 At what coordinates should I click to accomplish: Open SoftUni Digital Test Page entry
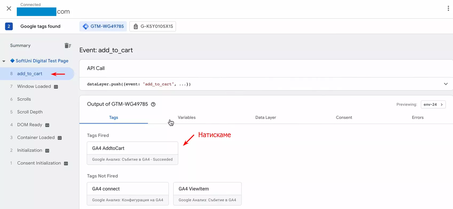click(42, 61)
